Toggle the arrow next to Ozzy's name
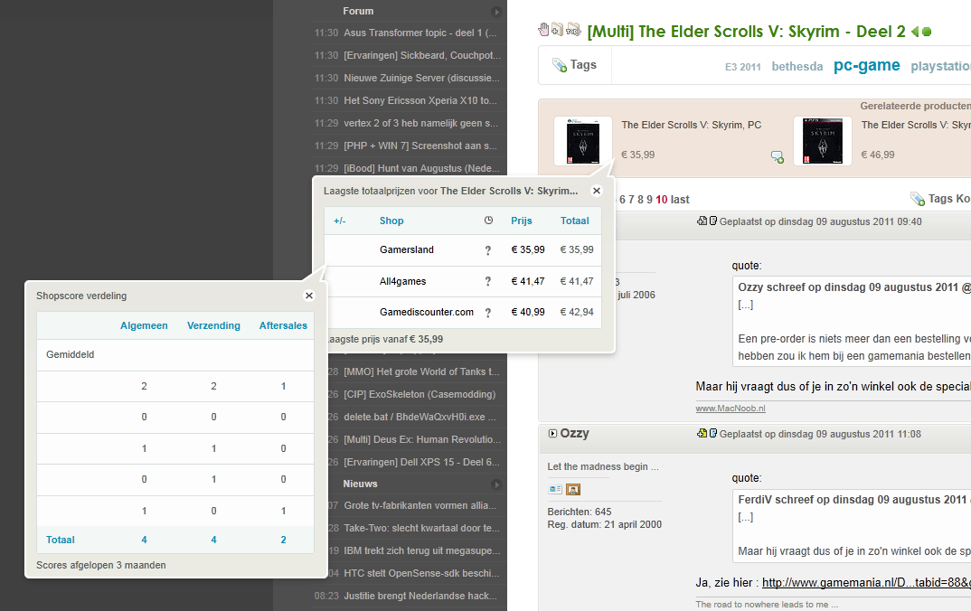The width and height of the screenshot is (971, 611). (552, 433)
